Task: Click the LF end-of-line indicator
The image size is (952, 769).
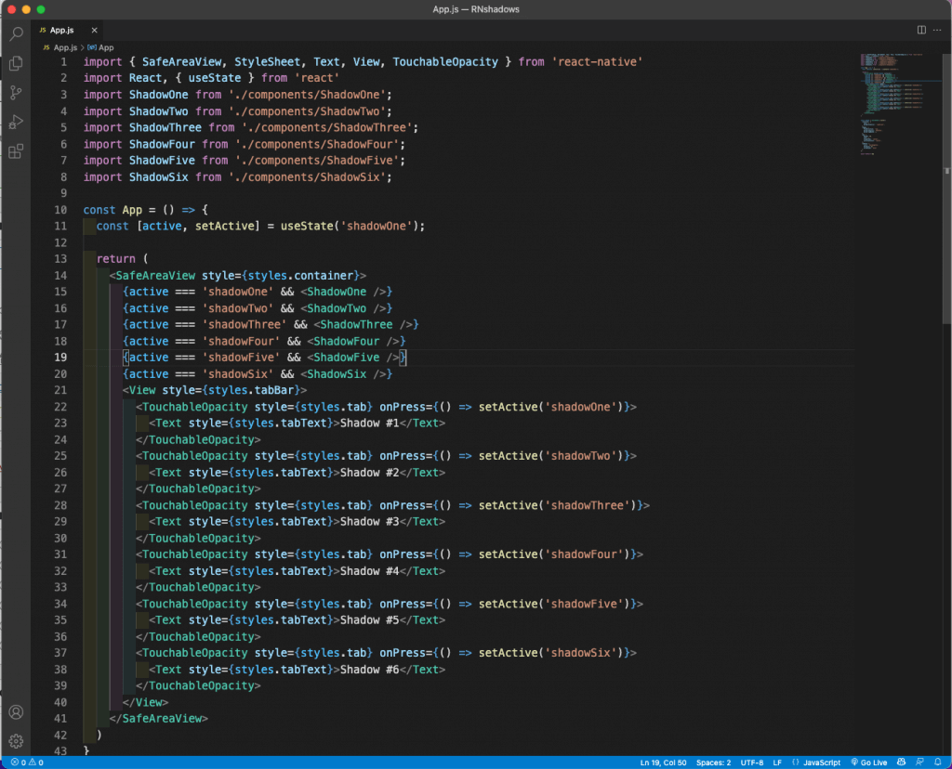Action: click(777, 762)
